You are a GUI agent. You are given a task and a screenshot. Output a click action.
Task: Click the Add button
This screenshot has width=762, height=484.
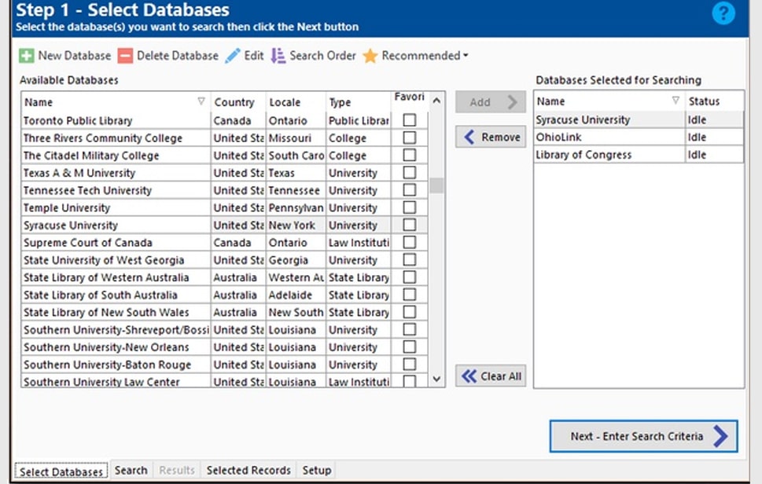491,102
